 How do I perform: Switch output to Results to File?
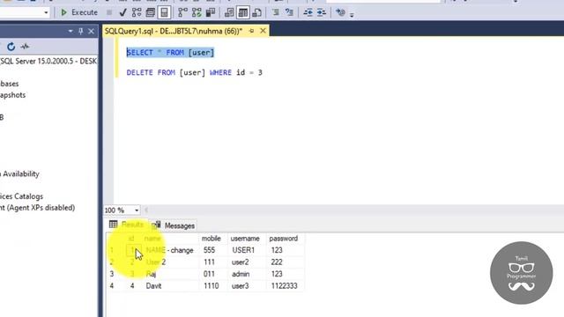point(256,12)
